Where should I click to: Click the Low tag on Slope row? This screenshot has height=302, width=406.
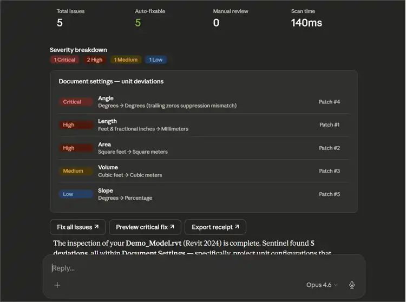[x=76, y=194]
